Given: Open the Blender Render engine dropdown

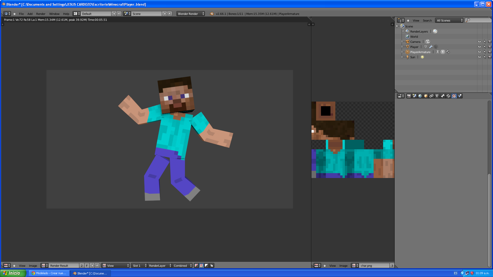Looking at the screenshot, I should [191, 14].
